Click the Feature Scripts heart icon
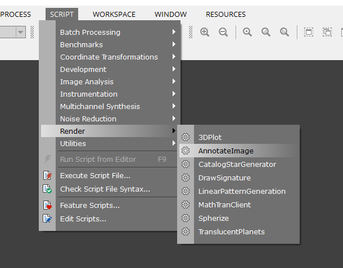The width and height of the screenshot is (343, 268). 48,206
